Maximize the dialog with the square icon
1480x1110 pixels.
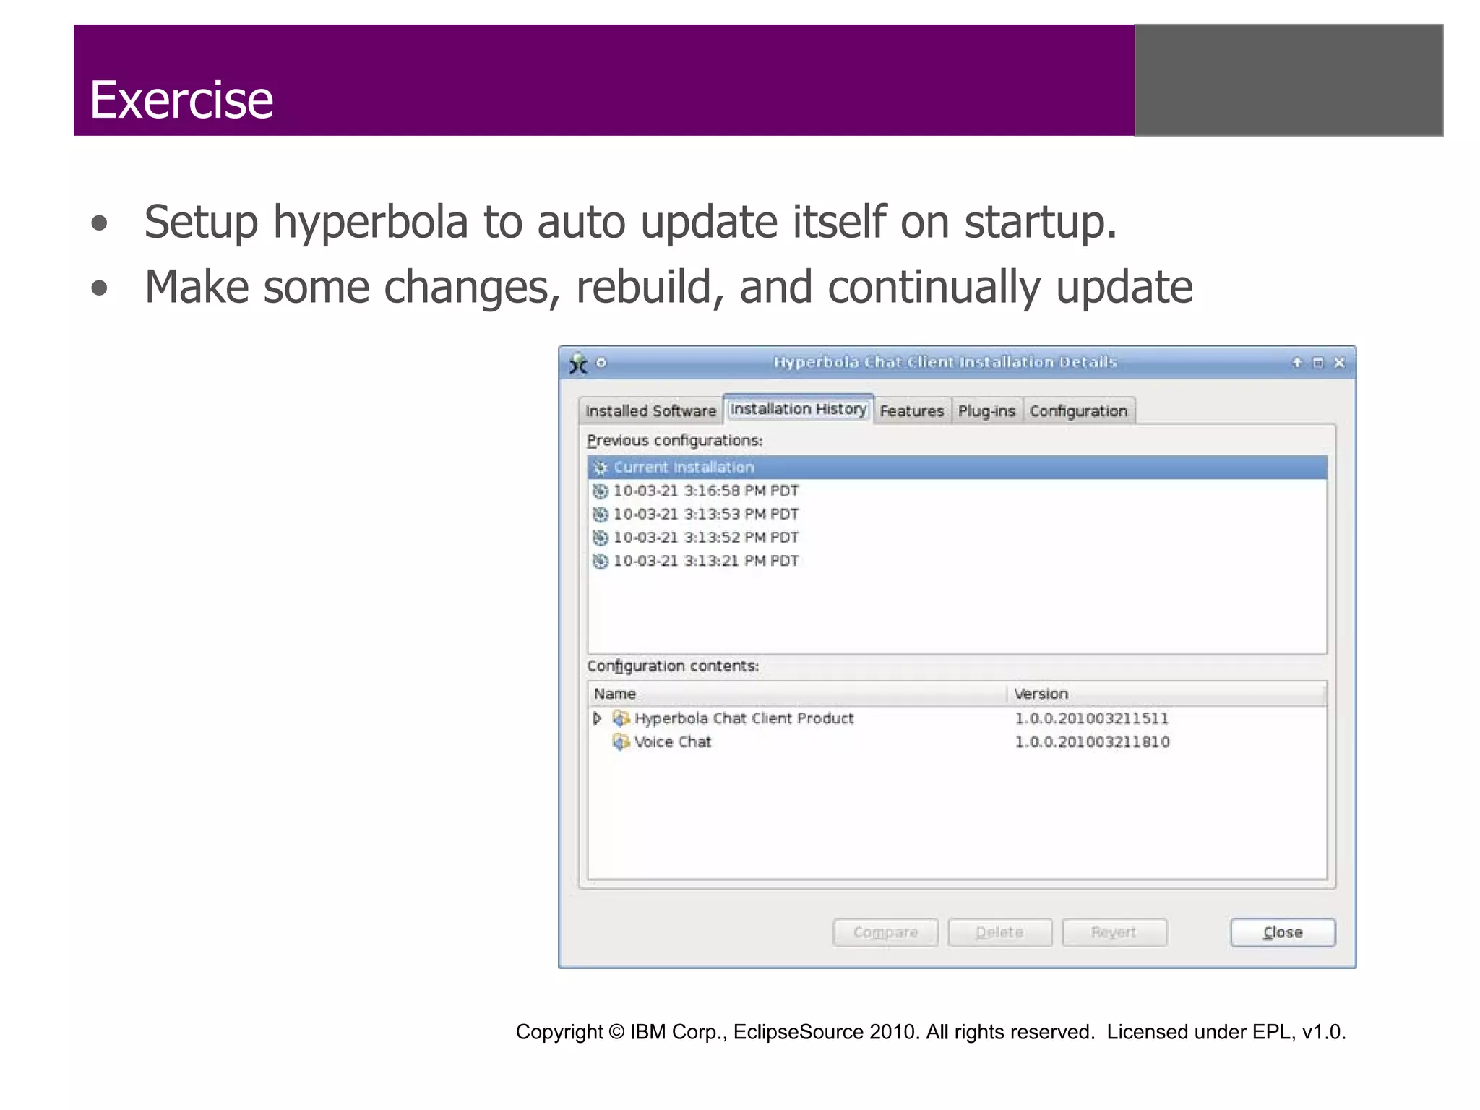[x=1318, y=363]
